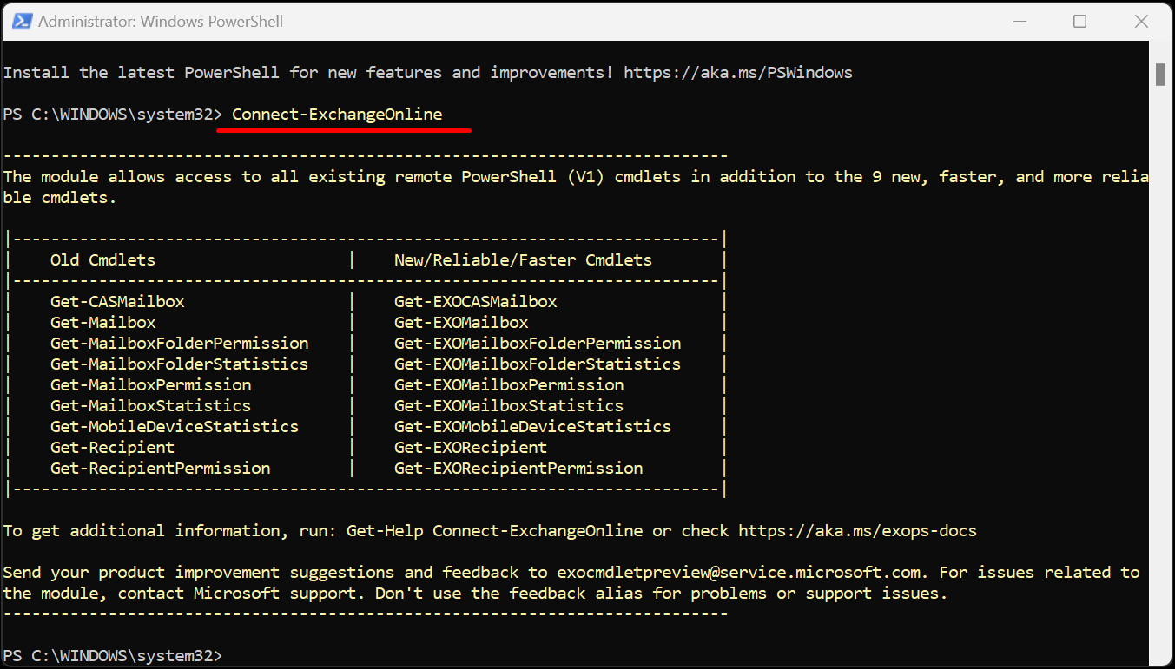Screen dimensions: 1175x669
Task: Click the Administrator: Windows PowerShell title text
Action: pos(161,21)
